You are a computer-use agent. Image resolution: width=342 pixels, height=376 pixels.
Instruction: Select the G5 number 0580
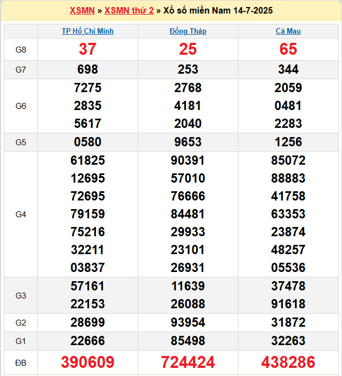coord(88,142)
